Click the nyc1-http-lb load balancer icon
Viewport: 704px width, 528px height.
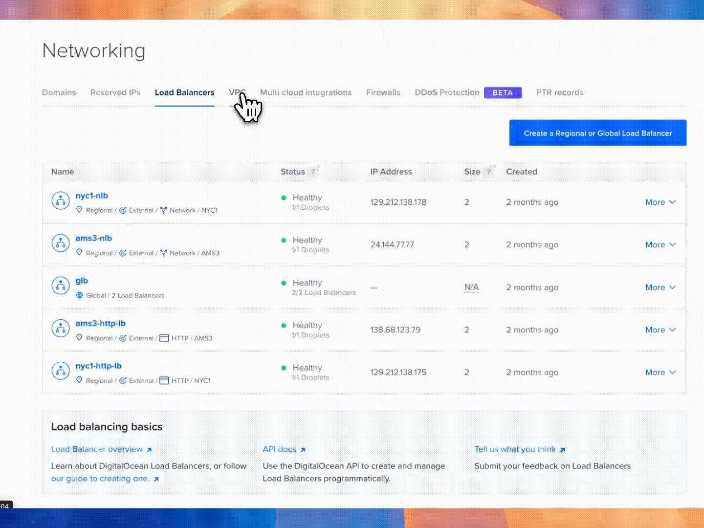pyautogui.click(x=61, y=371)
